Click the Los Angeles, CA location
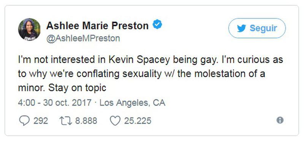 132,103
